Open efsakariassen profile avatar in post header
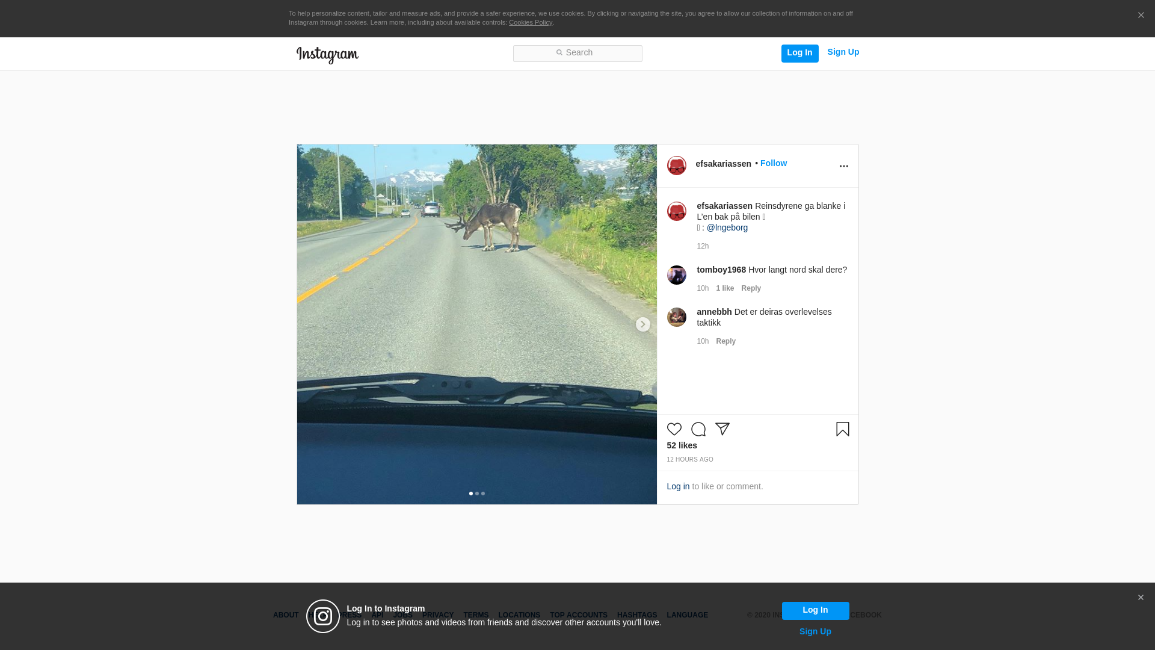This screenshot has height=650, width=1155. click(x=676, y=166)
